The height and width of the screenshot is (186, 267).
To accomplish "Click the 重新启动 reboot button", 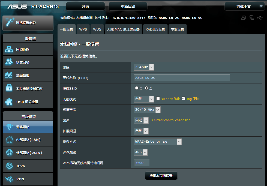I will 128,7.
